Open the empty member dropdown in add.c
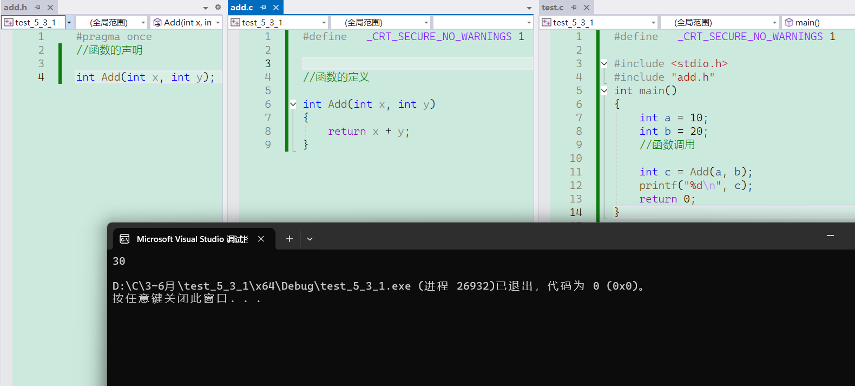The width and height of the screenshot is (855, 386). [x=483, y=22]
